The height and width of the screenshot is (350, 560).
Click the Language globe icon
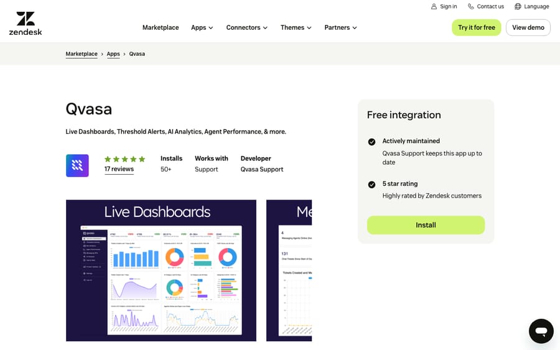click(x=518, y=6)
